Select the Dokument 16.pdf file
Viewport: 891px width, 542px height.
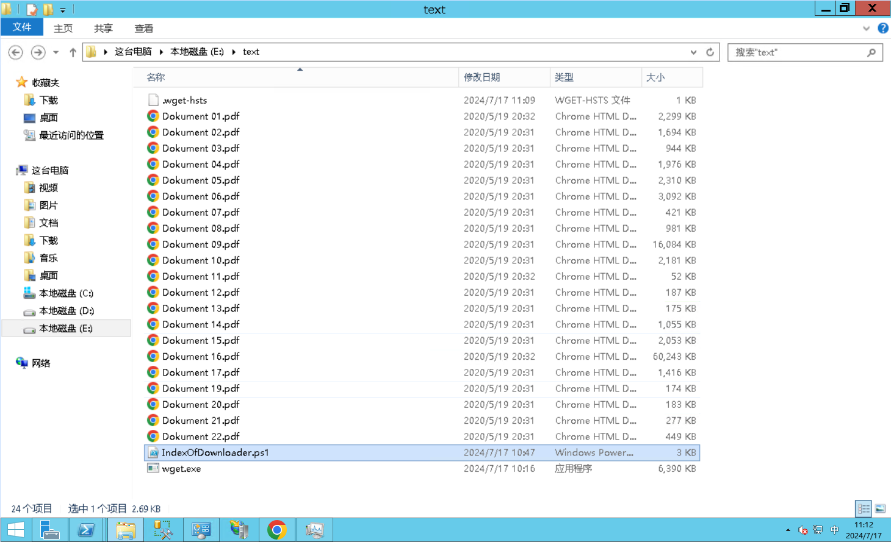coord(201,357)
